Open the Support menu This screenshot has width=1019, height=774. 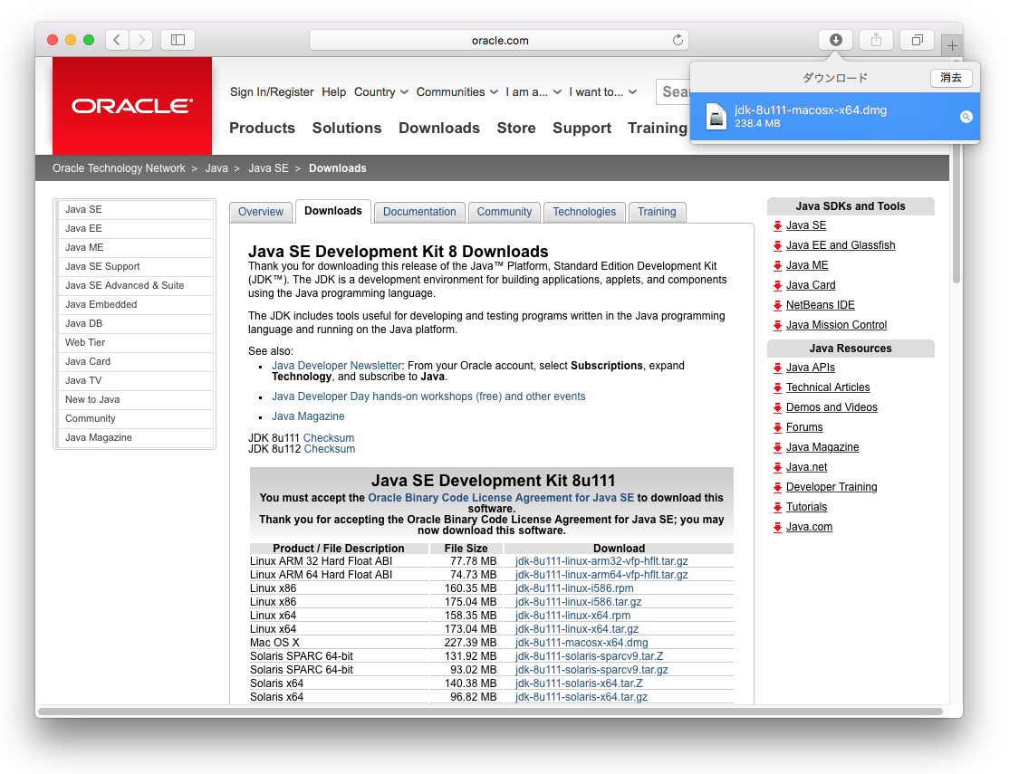point(582,128)
